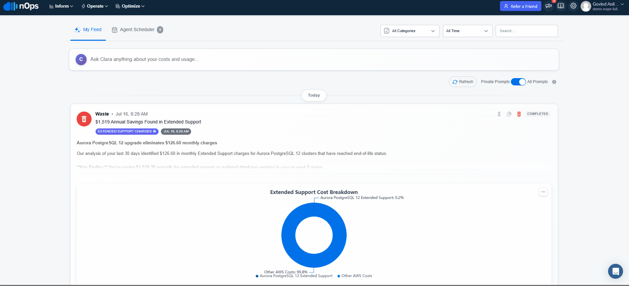Click the duplicate icon on Waste card

click(509, 114)
